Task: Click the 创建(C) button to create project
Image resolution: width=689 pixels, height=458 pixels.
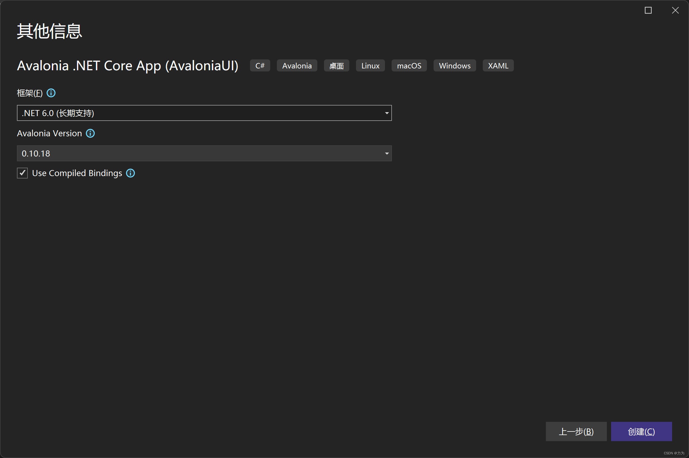Action: pyautogui.click(x=641, y=431)
